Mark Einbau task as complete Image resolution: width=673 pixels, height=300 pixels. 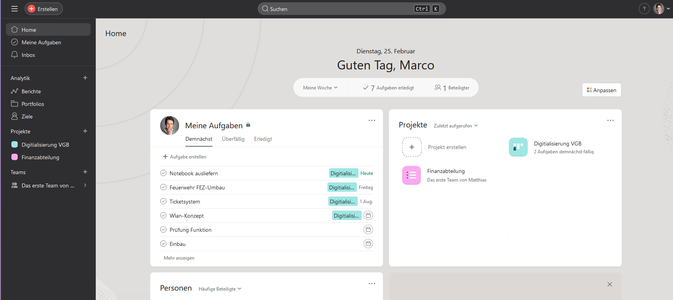click(x=163, y=244)
